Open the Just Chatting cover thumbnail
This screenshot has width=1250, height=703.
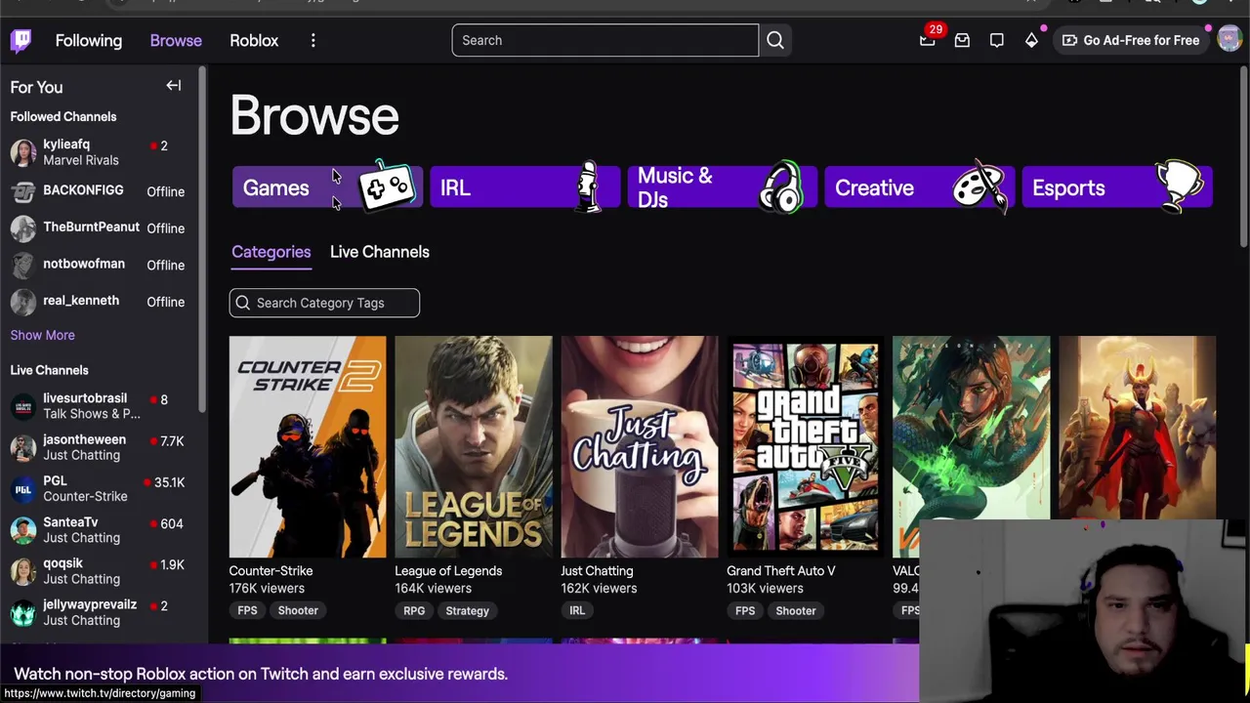click(640, 446)
